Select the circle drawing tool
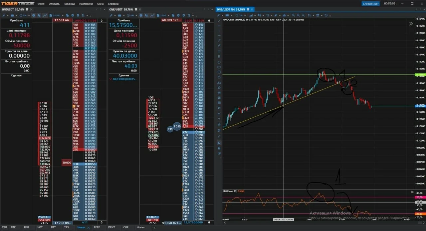This screenshot has width=426, height=231. click(219, 62)
